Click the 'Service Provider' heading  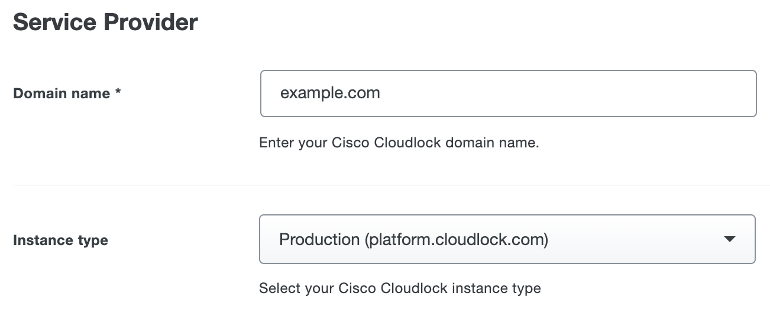click(105, 22)
